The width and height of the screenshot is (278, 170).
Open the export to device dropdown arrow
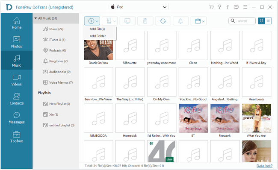[x=115, y=21]
